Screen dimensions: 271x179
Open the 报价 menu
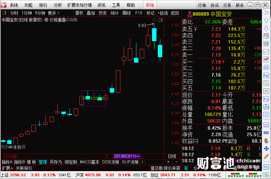pyautogui.click(x=43, y=5)
